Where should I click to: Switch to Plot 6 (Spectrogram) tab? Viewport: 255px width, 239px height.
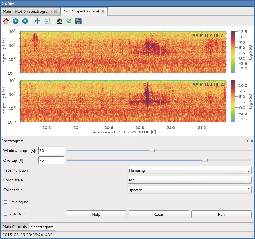33,11
